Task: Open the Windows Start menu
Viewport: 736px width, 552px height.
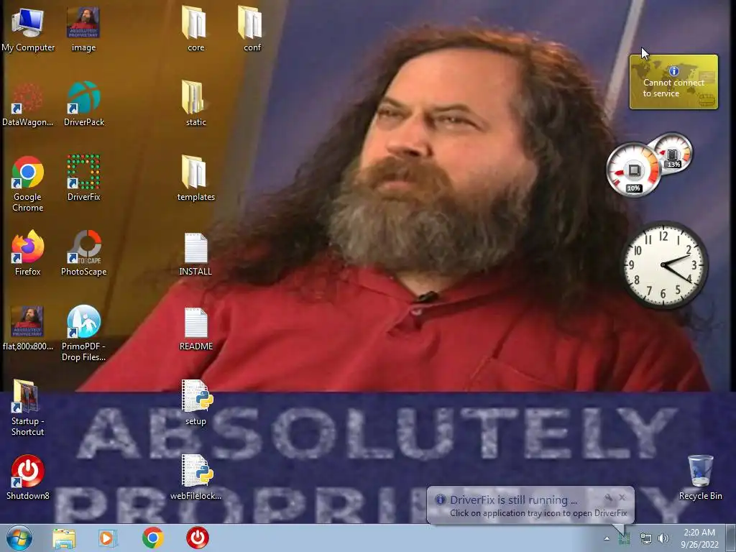Action: click(19, 538)
